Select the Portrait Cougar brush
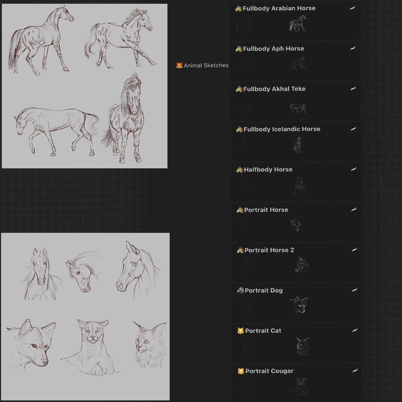The image size is (402, 402). coord(297,383)
